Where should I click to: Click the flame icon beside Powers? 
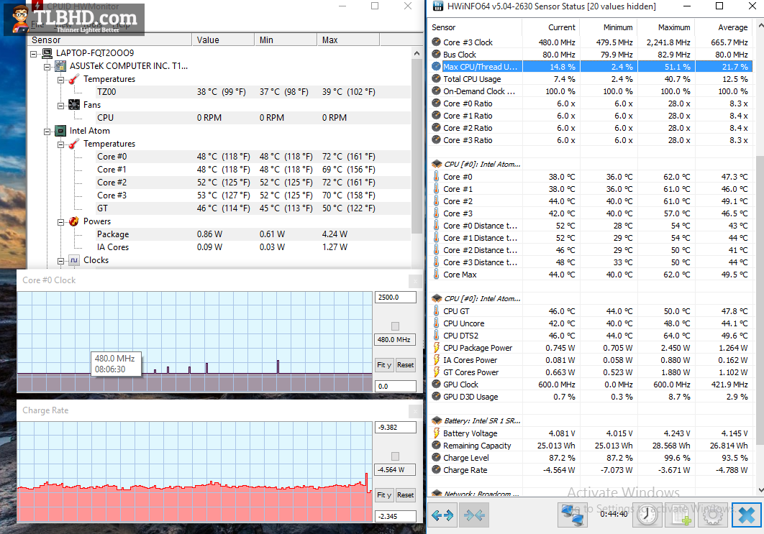pyautogui.click(x=74, y=221)
